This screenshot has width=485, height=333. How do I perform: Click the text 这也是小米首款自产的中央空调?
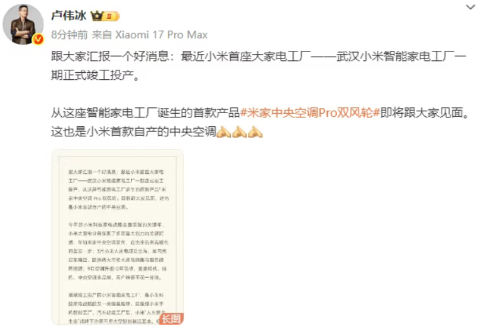pos(133,132)
